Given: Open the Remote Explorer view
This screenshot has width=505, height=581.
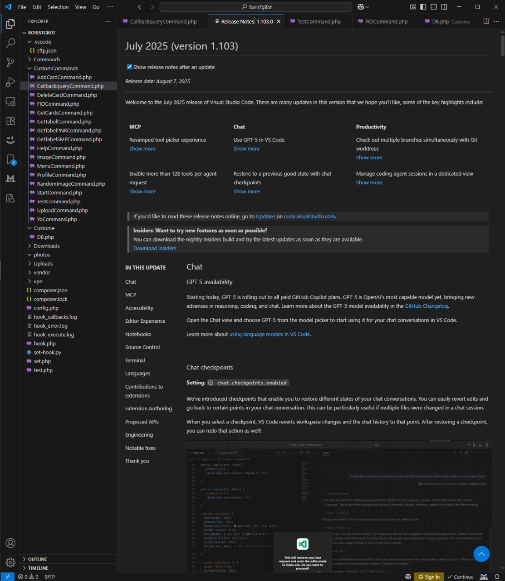Looking at the screenshot, I should click(10, 101).
